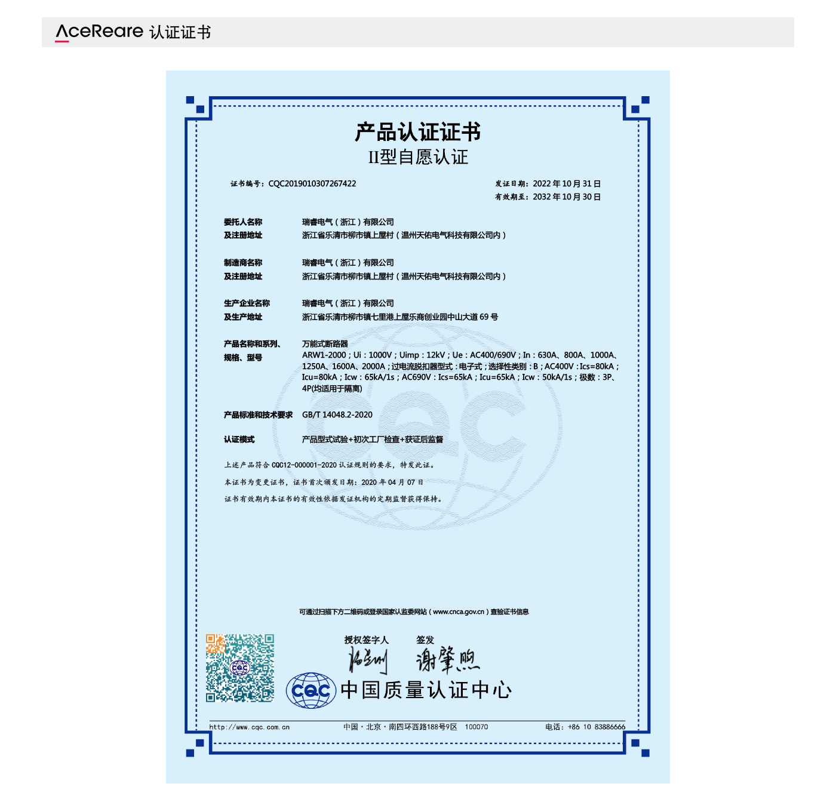Open http://www.cqc.com.cn website link
The image size is (836, 808).
pos(248,727)
